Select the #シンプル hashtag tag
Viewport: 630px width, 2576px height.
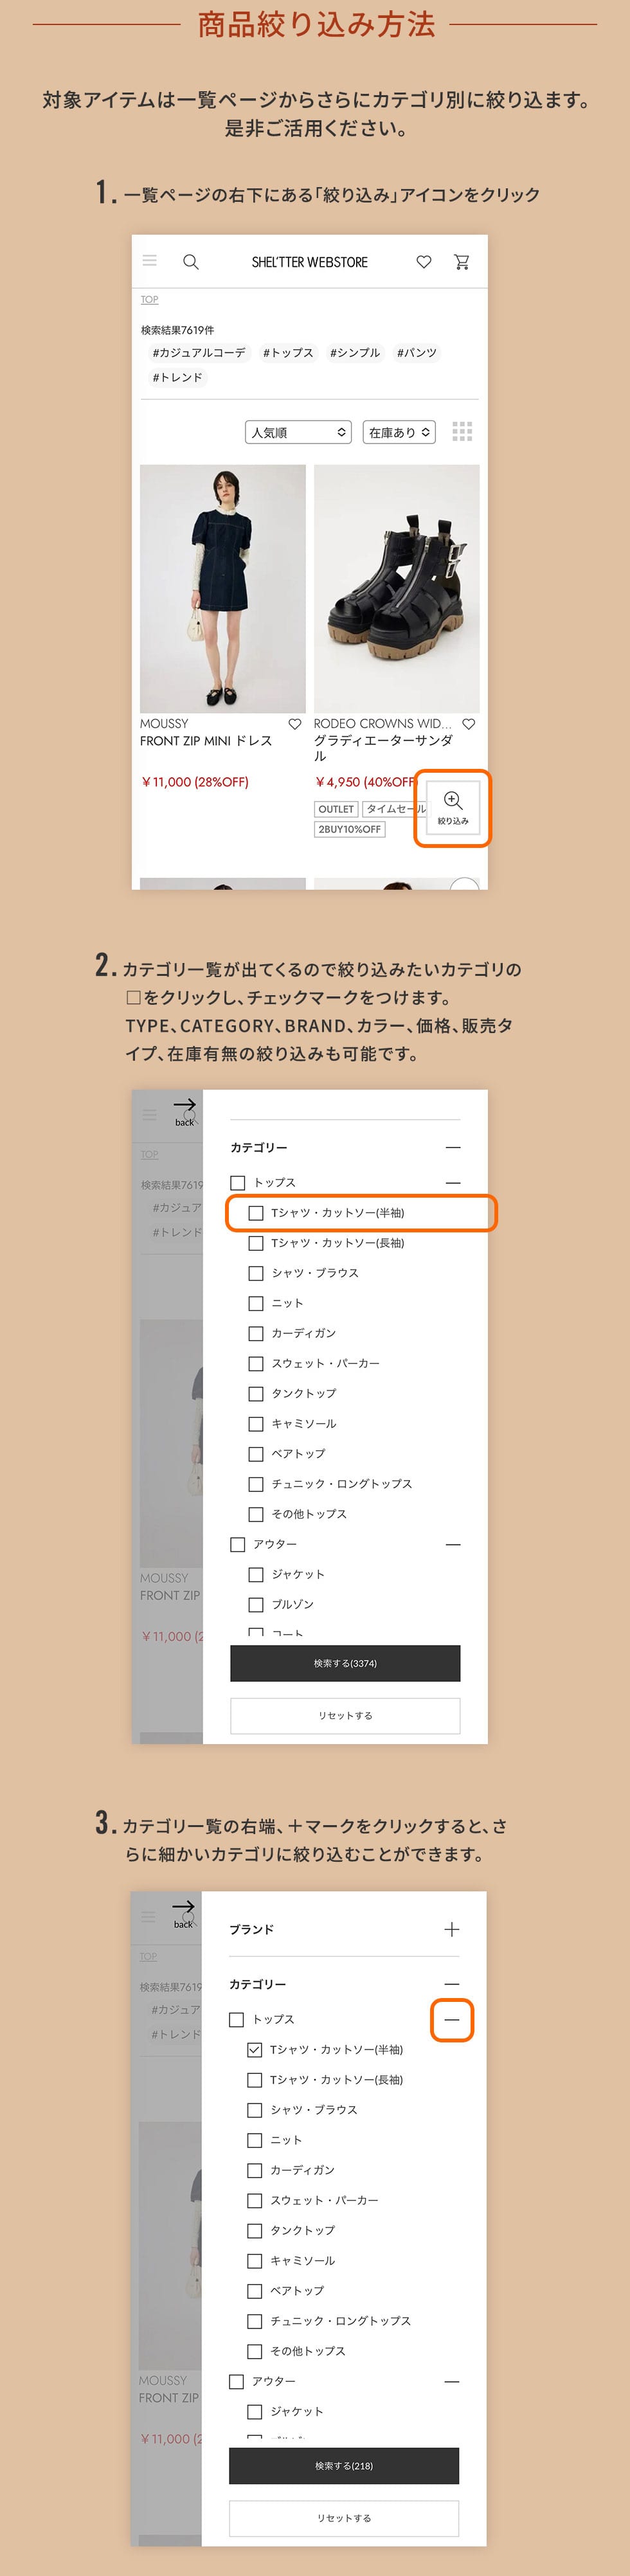click(354, 353)
